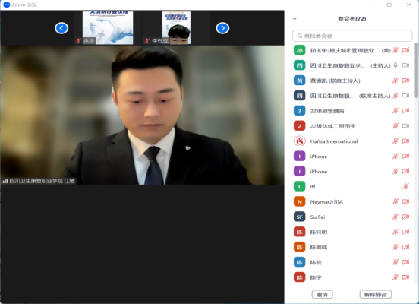Click the 解除静音 unmute button

(376, 295)
